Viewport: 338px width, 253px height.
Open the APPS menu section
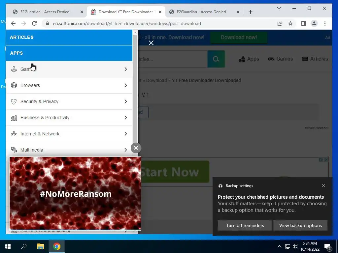(x=69, y=53)
